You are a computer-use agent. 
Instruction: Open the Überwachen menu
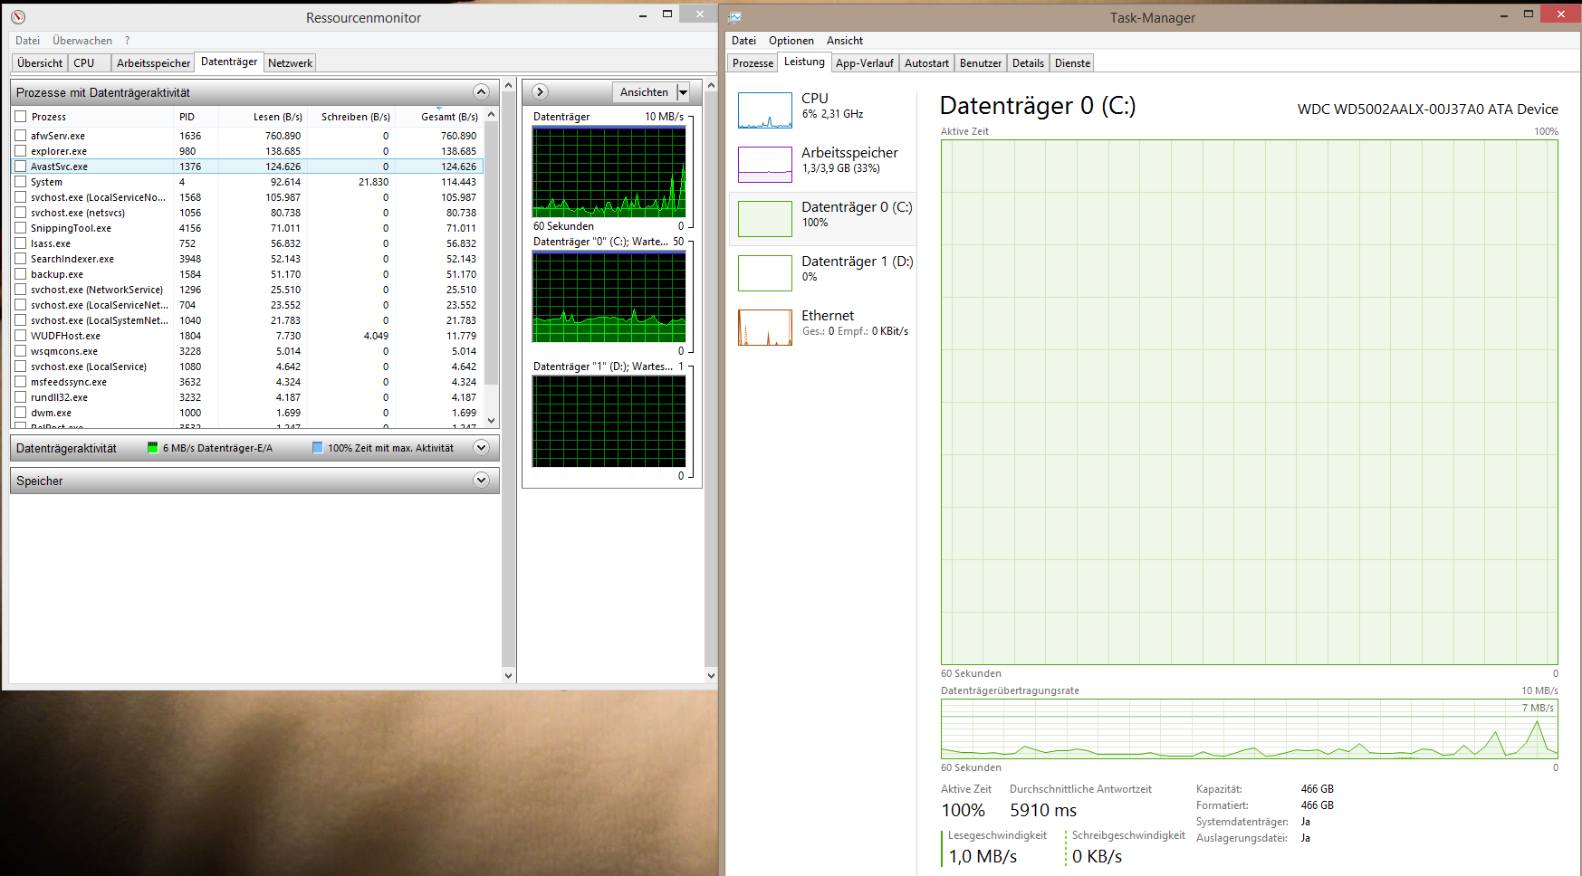click(x=82, y=41)
